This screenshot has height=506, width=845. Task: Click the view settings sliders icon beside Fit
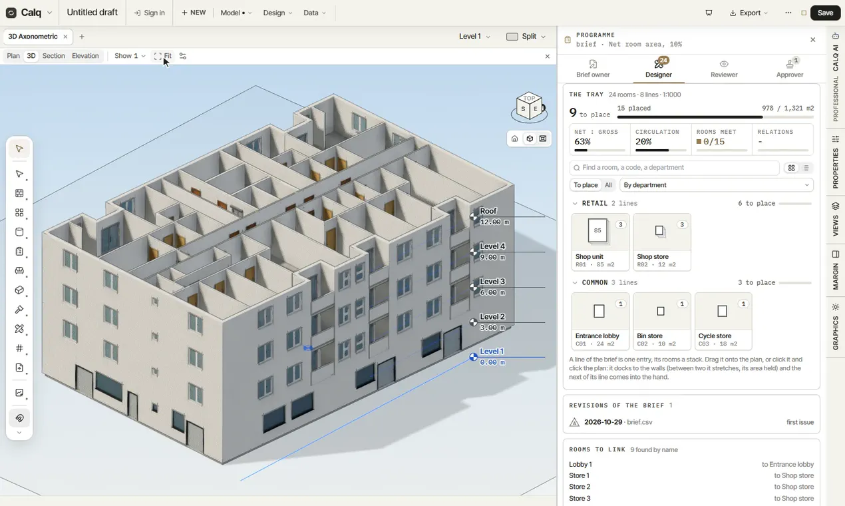183,56
